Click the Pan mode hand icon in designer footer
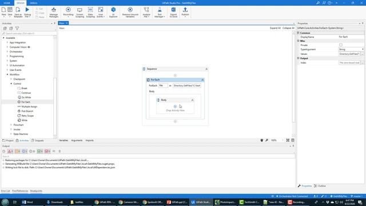The height and width of the screenshot is (206, 366). click(262, 140)
